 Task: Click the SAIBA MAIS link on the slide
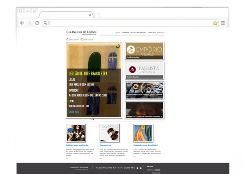[74, 111]
